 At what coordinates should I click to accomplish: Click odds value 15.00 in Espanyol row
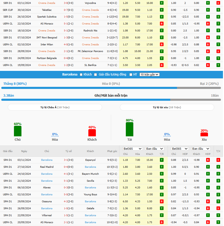(x=150, y=160)
